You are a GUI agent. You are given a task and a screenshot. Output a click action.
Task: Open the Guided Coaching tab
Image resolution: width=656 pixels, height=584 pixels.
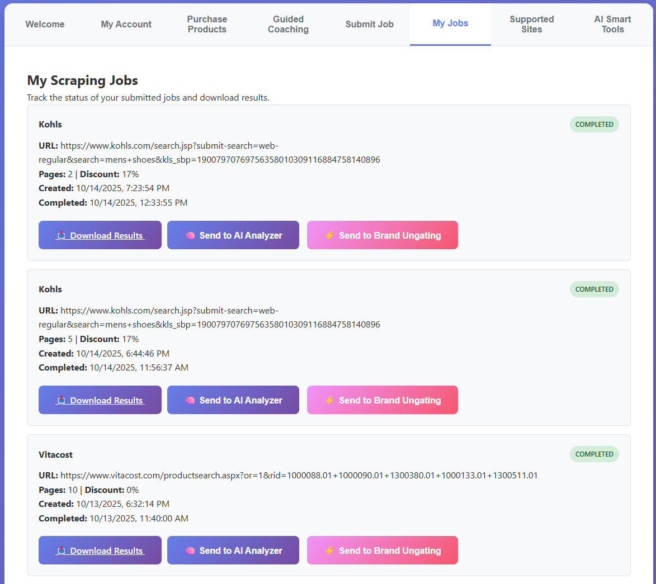pos(288,24)
